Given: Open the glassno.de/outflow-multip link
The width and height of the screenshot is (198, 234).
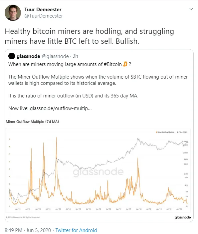Looking at the screenshot, I should coord(61,108).
